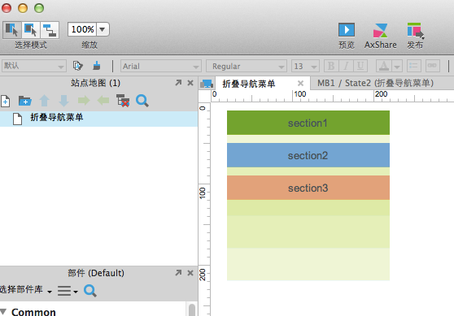Outdent page with green left arrow
Screen dimensions: 454x316
(103, 101)
